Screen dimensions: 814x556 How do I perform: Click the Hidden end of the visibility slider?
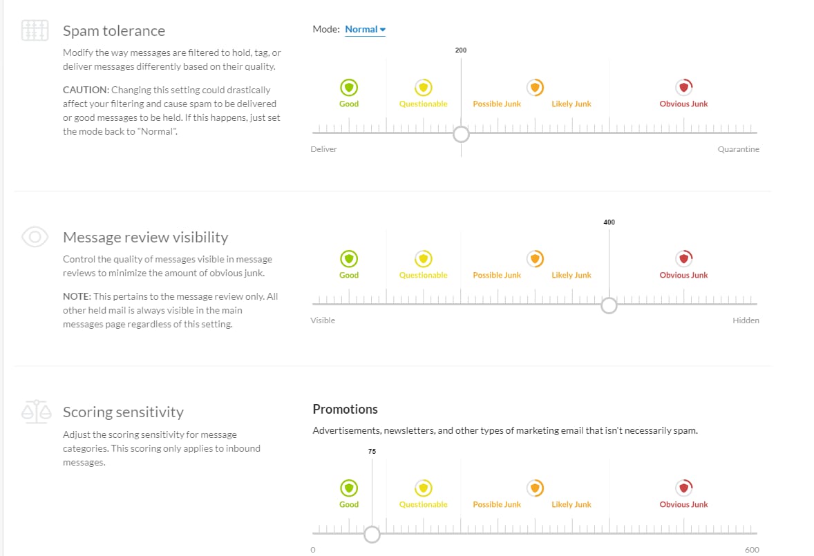point(746,320)
